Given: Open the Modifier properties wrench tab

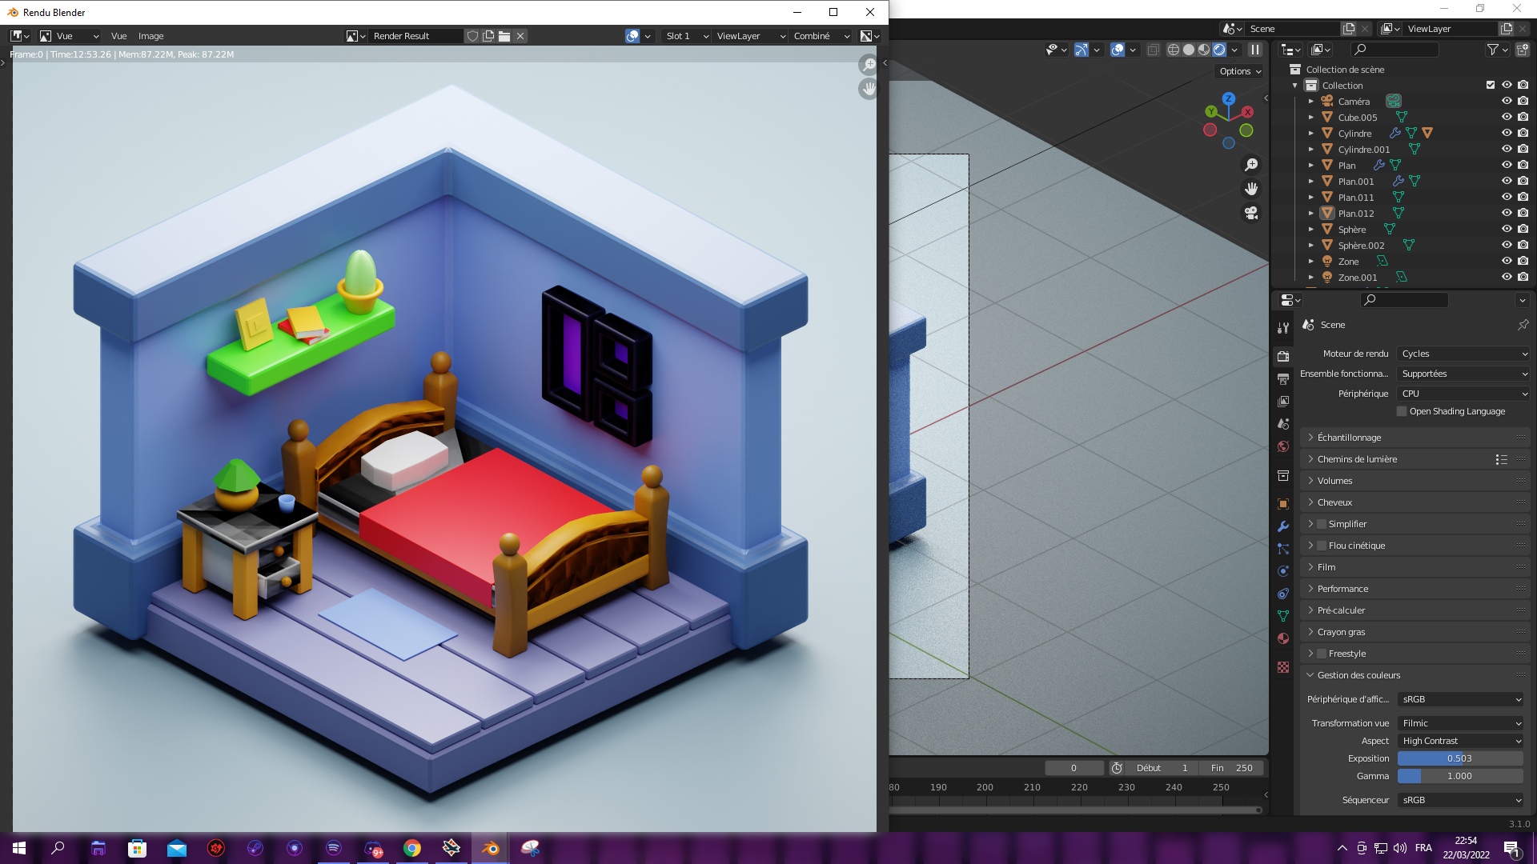Looking at the screenshot, I should (x=1283, y=526).
